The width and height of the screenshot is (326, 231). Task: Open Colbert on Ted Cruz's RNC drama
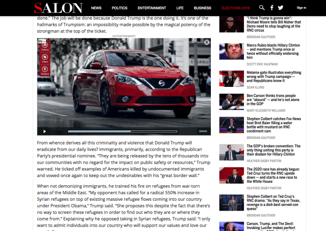pos(273,202)
